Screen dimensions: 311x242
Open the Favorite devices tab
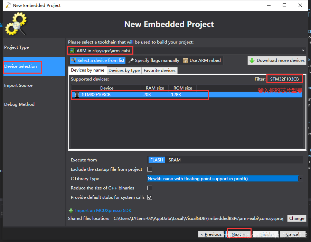coord(159,70)
